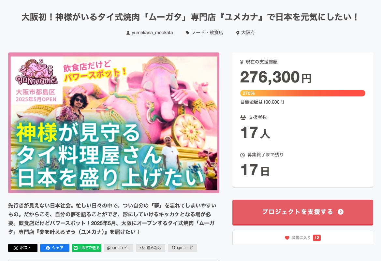381x261 pixels.
Task: Open the yumekana_mookata profile link
Action: click(152, 33)
